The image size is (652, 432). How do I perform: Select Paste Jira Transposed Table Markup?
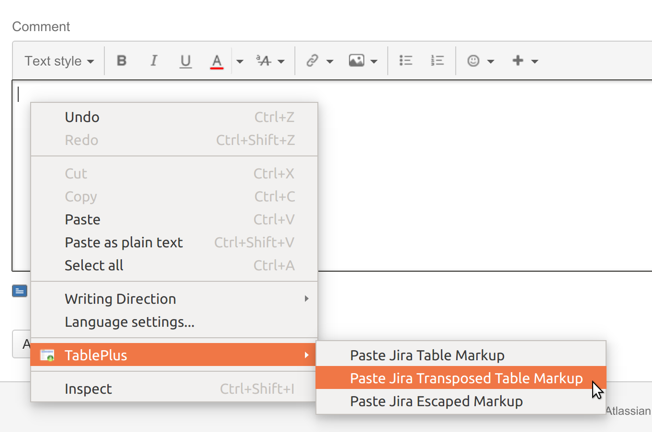coord(461,378)
